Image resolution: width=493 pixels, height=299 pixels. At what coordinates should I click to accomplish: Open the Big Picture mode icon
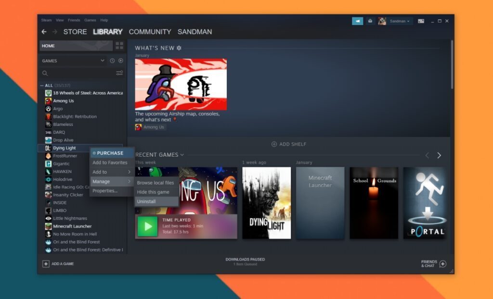(421, 21)
